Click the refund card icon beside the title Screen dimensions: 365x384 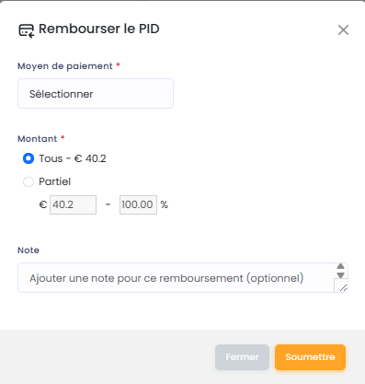(27, 30)
